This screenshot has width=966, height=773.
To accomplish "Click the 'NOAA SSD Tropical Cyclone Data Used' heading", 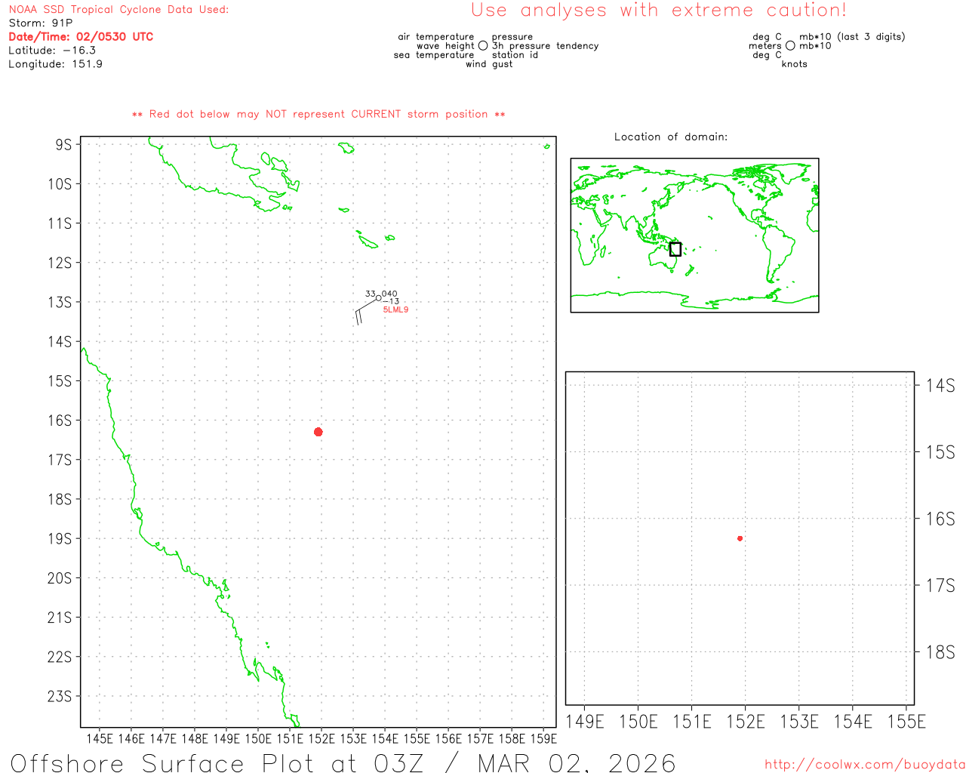I will coord(118,10).
